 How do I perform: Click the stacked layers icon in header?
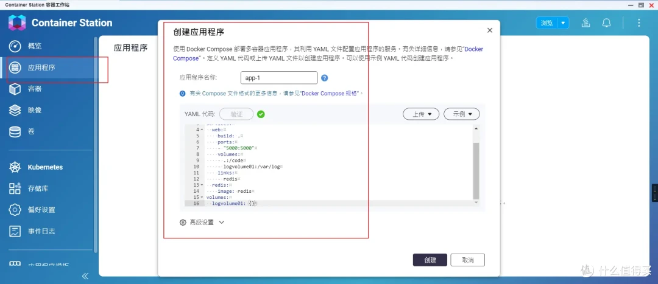coord(586,23)
